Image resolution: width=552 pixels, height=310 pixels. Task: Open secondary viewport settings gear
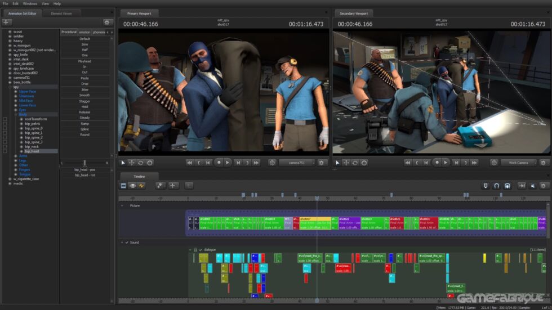543,163
